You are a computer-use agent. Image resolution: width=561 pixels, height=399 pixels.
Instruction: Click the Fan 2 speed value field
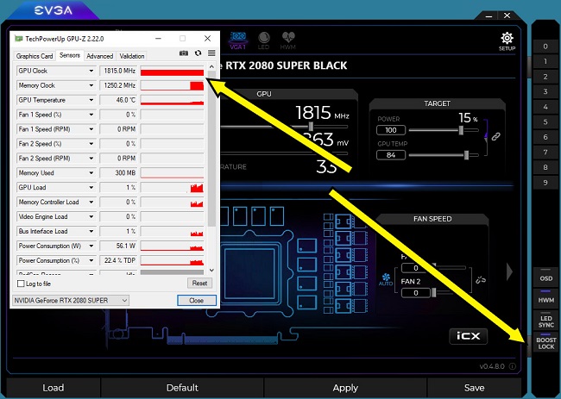416,293
